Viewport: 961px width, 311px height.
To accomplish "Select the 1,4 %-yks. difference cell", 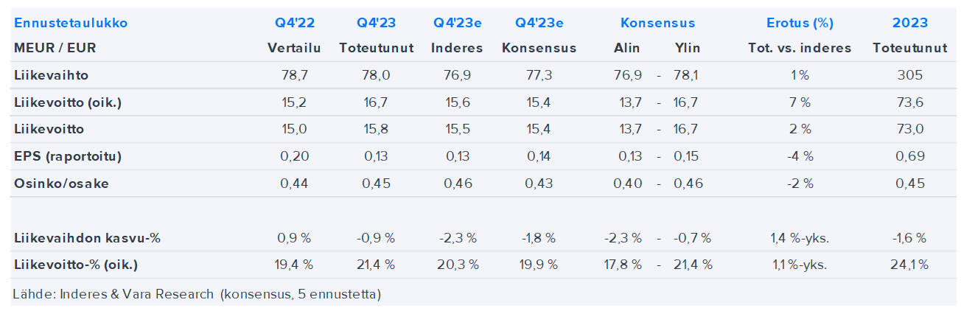I will coord(800,238).
